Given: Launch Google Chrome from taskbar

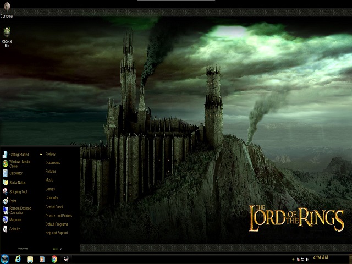Looking at the screenshot, I should point(54,259).
